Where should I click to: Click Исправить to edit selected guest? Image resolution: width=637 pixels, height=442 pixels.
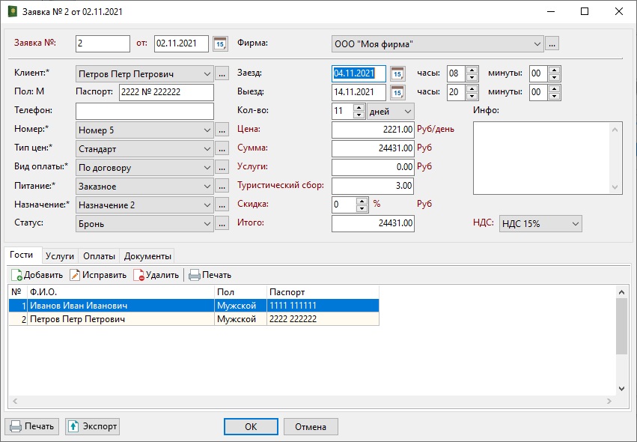pos(98,275)
